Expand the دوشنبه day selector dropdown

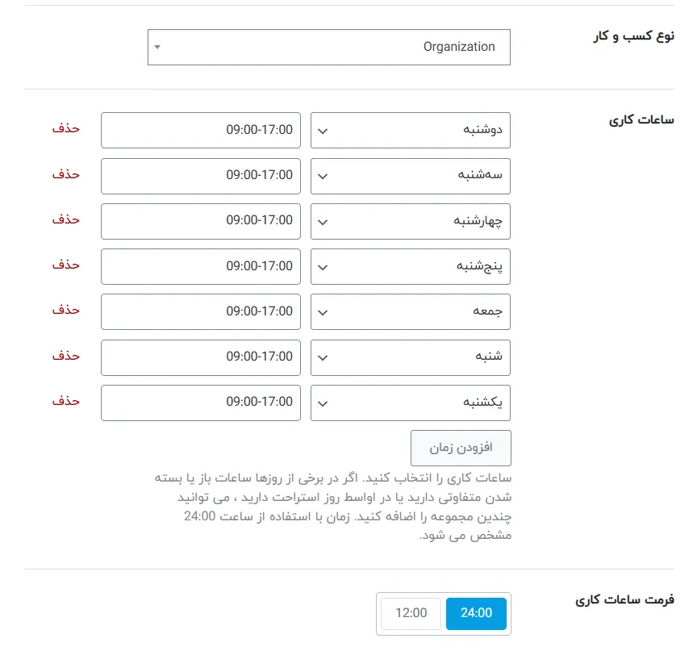410,130
